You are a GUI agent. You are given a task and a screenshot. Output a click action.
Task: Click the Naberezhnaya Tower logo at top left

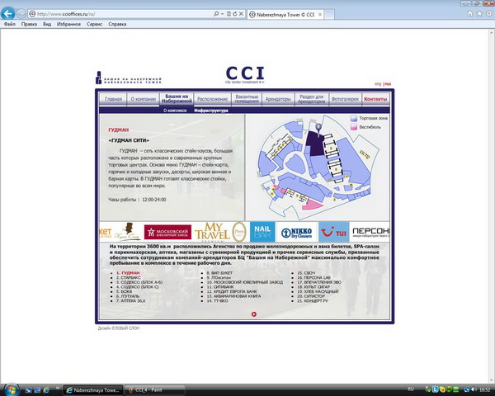coord(129,78)
